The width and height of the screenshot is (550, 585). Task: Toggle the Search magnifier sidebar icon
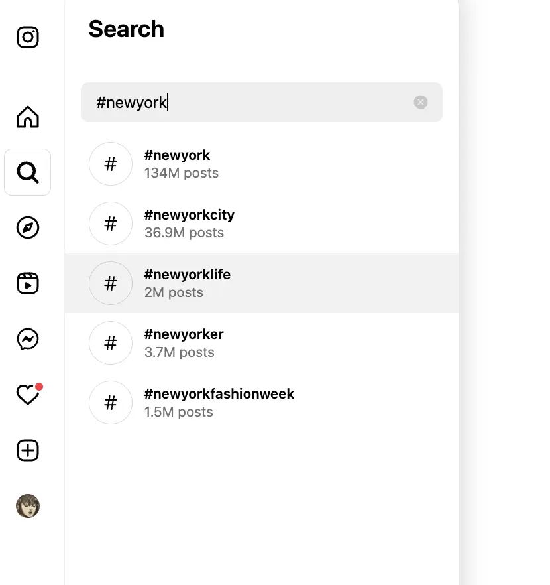(x=28, y=172)
